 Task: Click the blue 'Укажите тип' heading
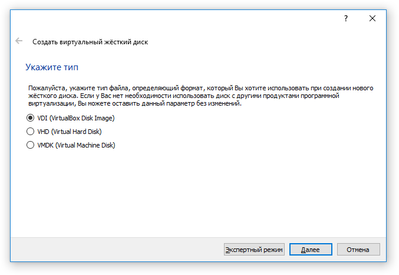pos(52,67)
